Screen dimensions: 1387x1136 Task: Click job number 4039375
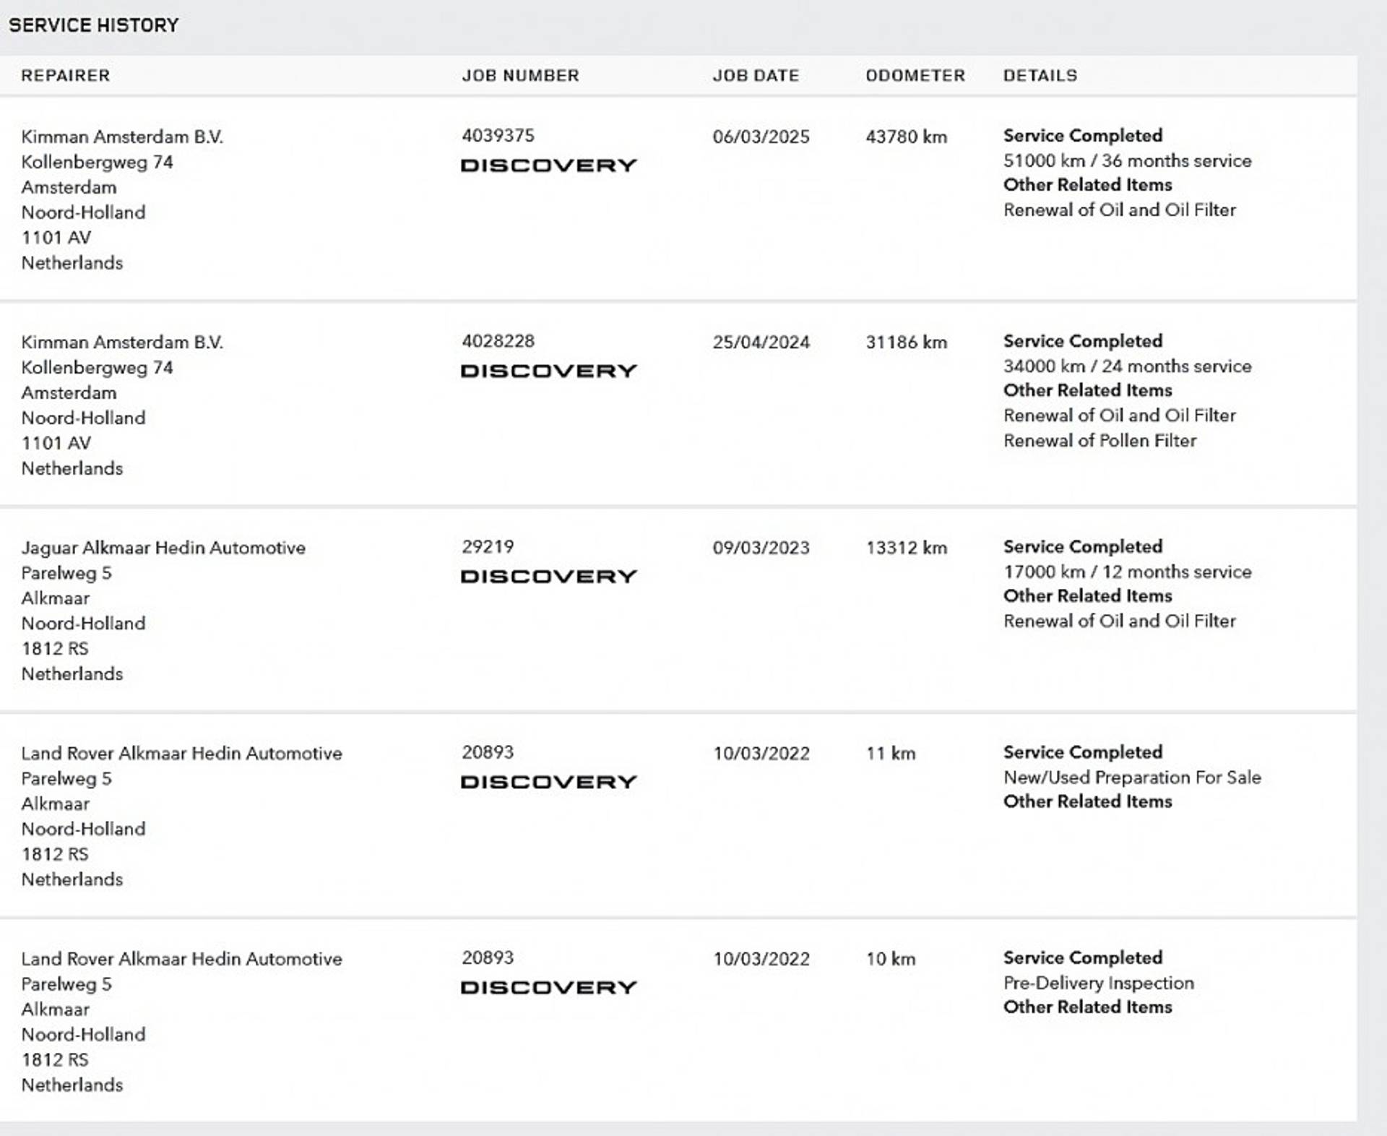click(498, 136)
